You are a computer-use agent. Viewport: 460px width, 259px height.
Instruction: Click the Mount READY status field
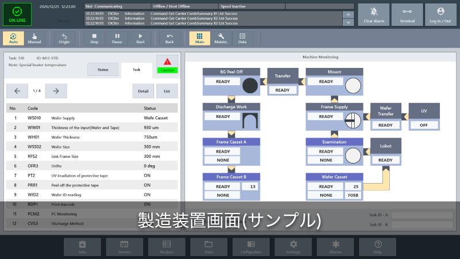click(325, 81)
